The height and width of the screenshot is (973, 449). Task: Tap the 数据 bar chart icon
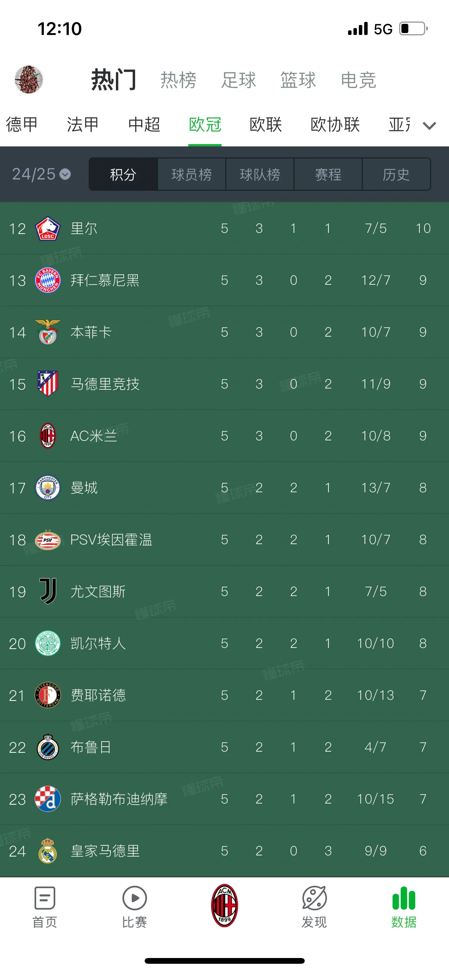[x=404, y=898]
